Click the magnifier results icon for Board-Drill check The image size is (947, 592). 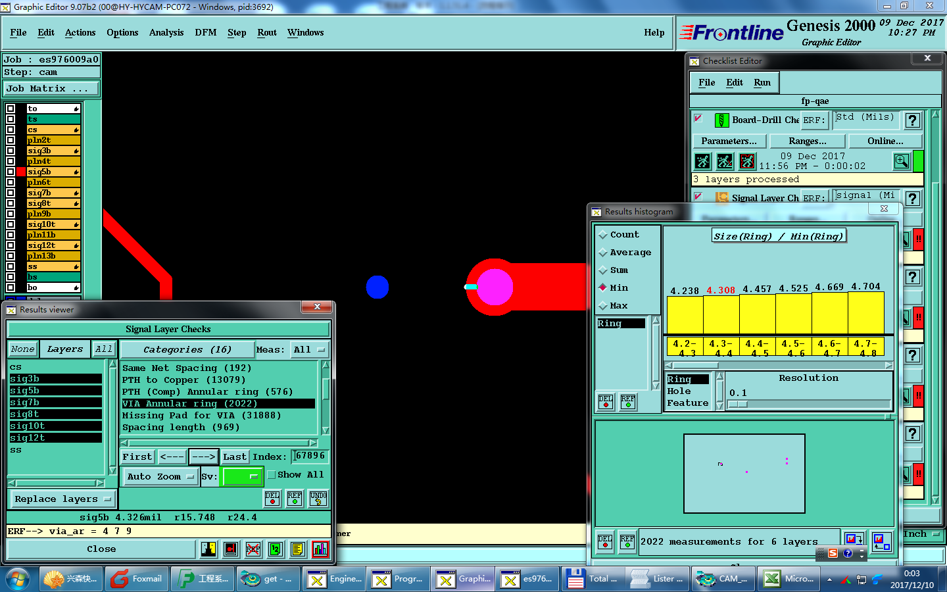tap(902, 161)
